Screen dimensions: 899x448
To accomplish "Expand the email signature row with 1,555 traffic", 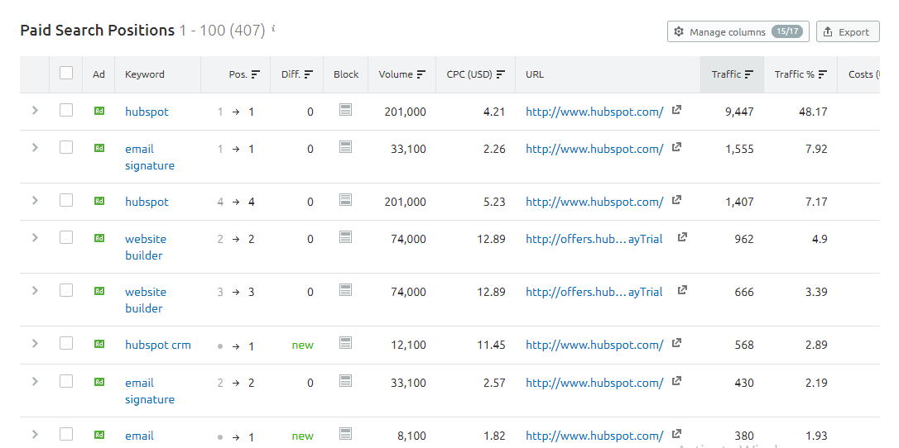I will point(35,148).
